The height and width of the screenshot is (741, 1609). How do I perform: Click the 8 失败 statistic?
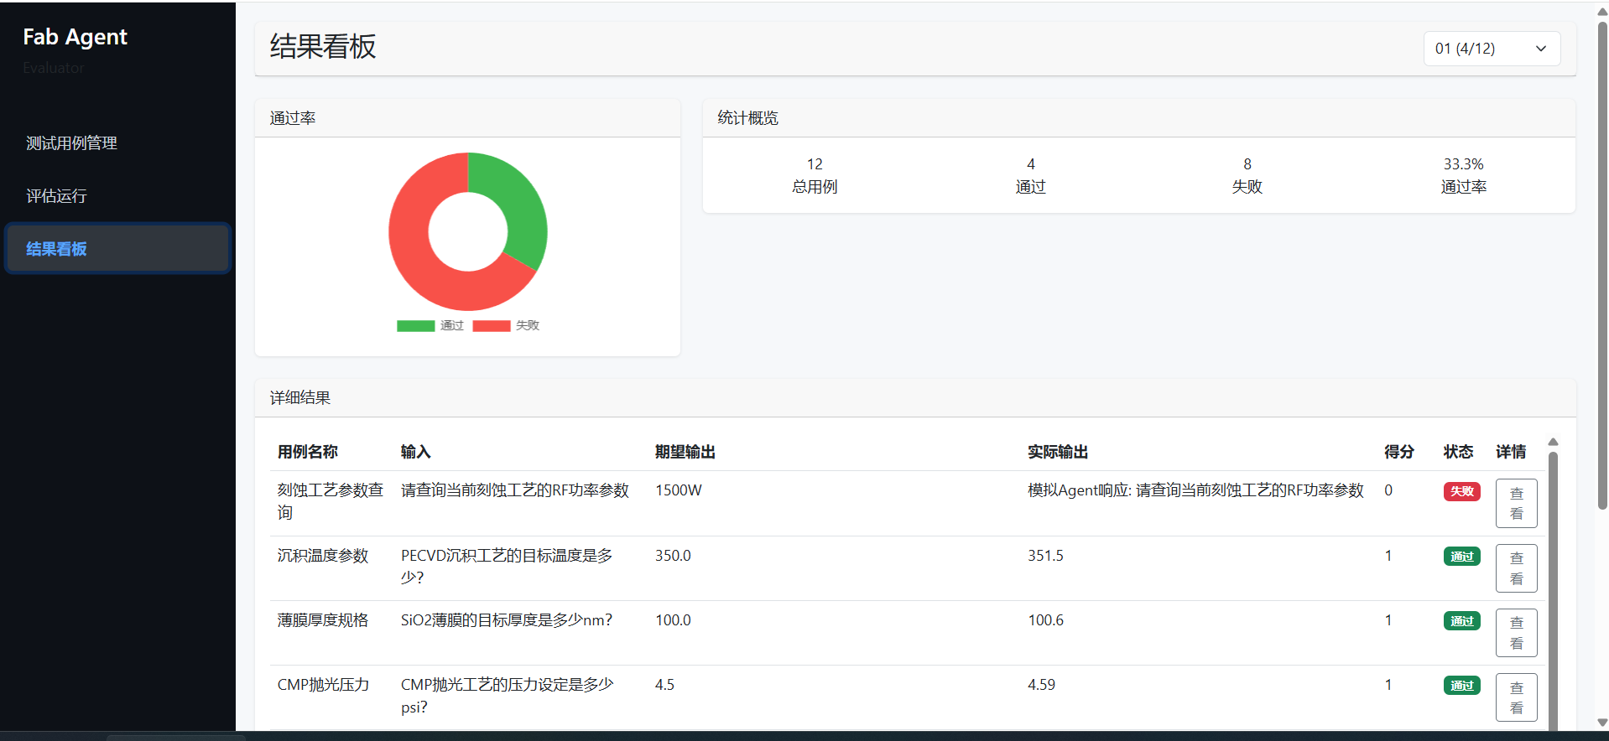point(1247,175)
